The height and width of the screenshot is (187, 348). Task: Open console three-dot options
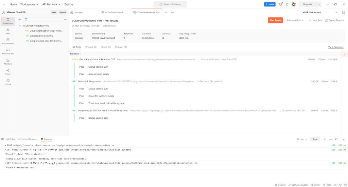coord(330,139)
